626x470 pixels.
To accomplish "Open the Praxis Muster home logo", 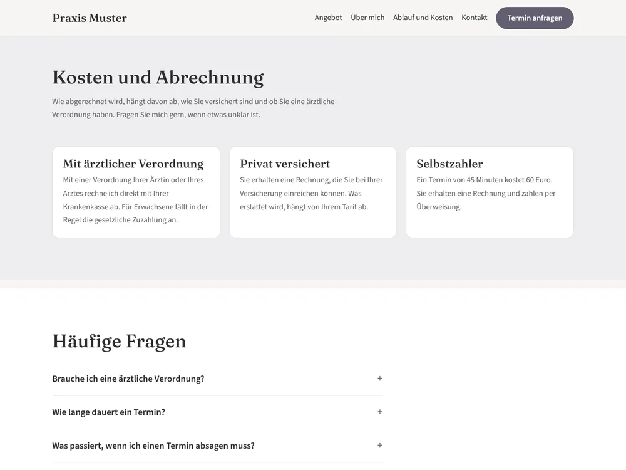I will (x=90, y=18).
